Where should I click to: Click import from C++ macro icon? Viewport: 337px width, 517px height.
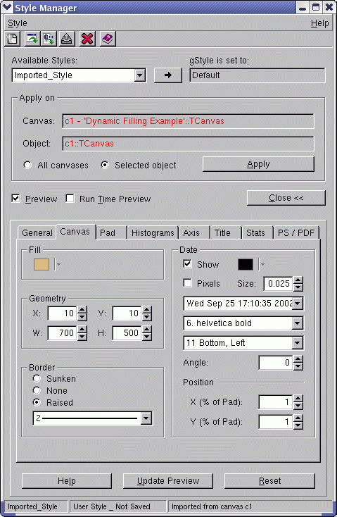click(49, 39)
